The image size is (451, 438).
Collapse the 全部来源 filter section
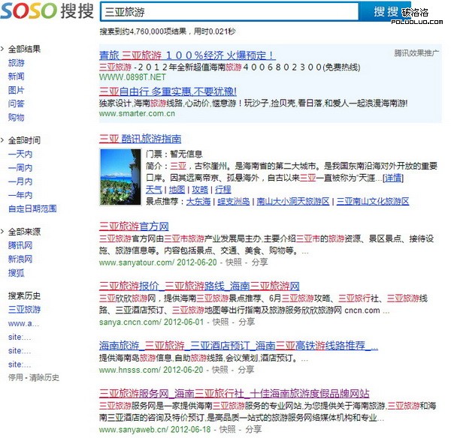pyautogui.click(x=3, y=232)
